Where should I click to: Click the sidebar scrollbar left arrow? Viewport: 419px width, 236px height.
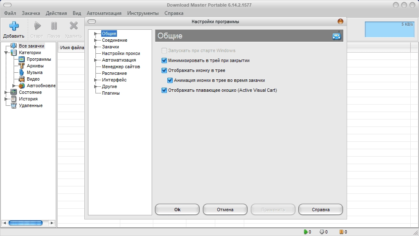pyautogui.click(x=4, y=223)
